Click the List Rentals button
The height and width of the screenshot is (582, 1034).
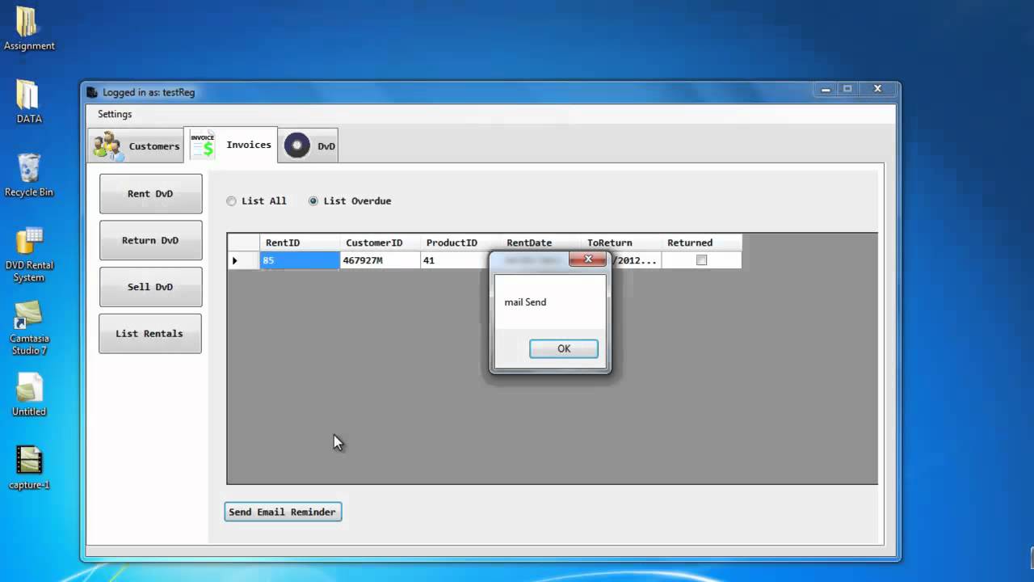149,333
